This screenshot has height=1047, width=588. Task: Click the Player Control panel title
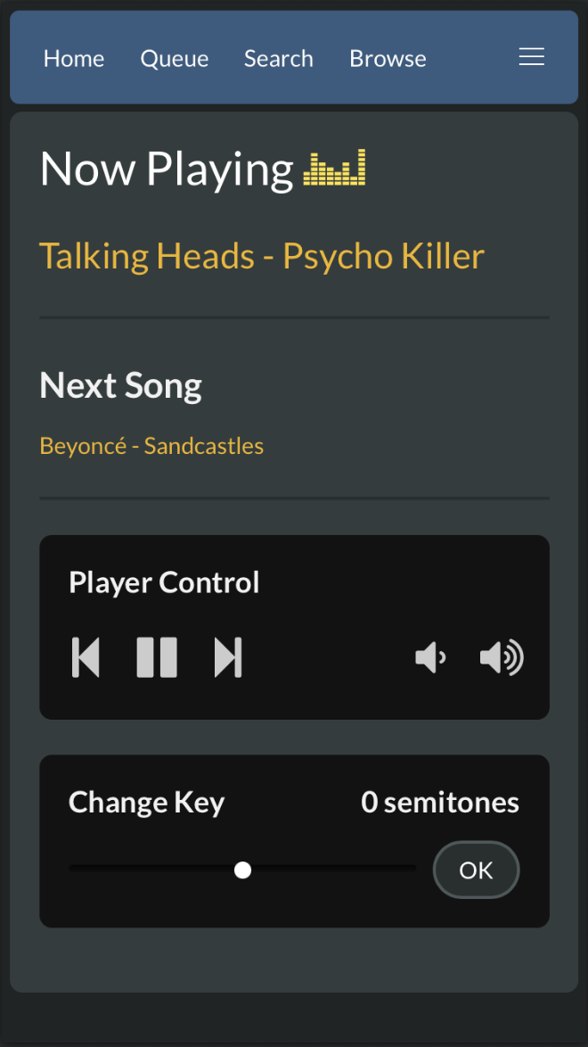[164, 581]
